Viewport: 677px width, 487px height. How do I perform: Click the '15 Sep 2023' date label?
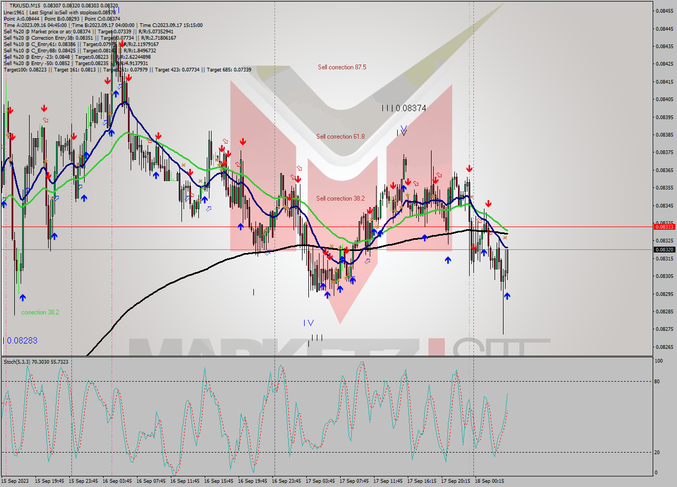pyautogui.click(x=16, y=481)
